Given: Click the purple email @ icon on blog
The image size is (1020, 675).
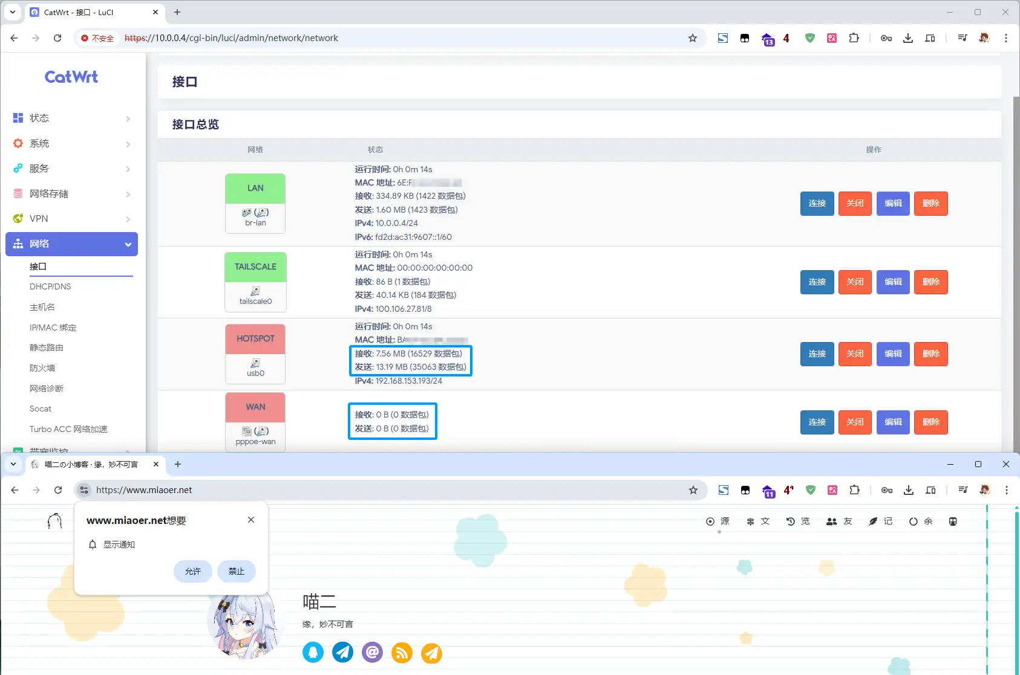Looking at the screenshot, I should click(372, 652).
